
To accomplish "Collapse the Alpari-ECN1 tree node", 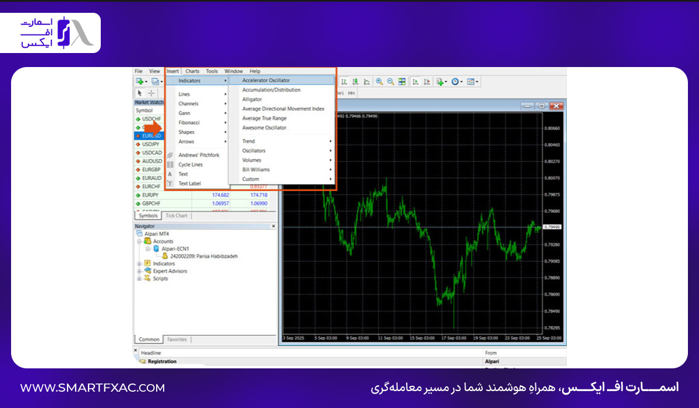I will (x=148, y=248).
